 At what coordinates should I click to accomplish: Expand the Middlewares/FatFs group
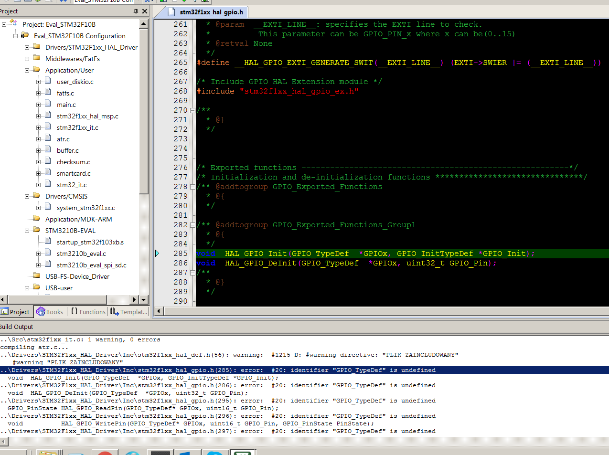pyautogui.click(x=27, y=59)
